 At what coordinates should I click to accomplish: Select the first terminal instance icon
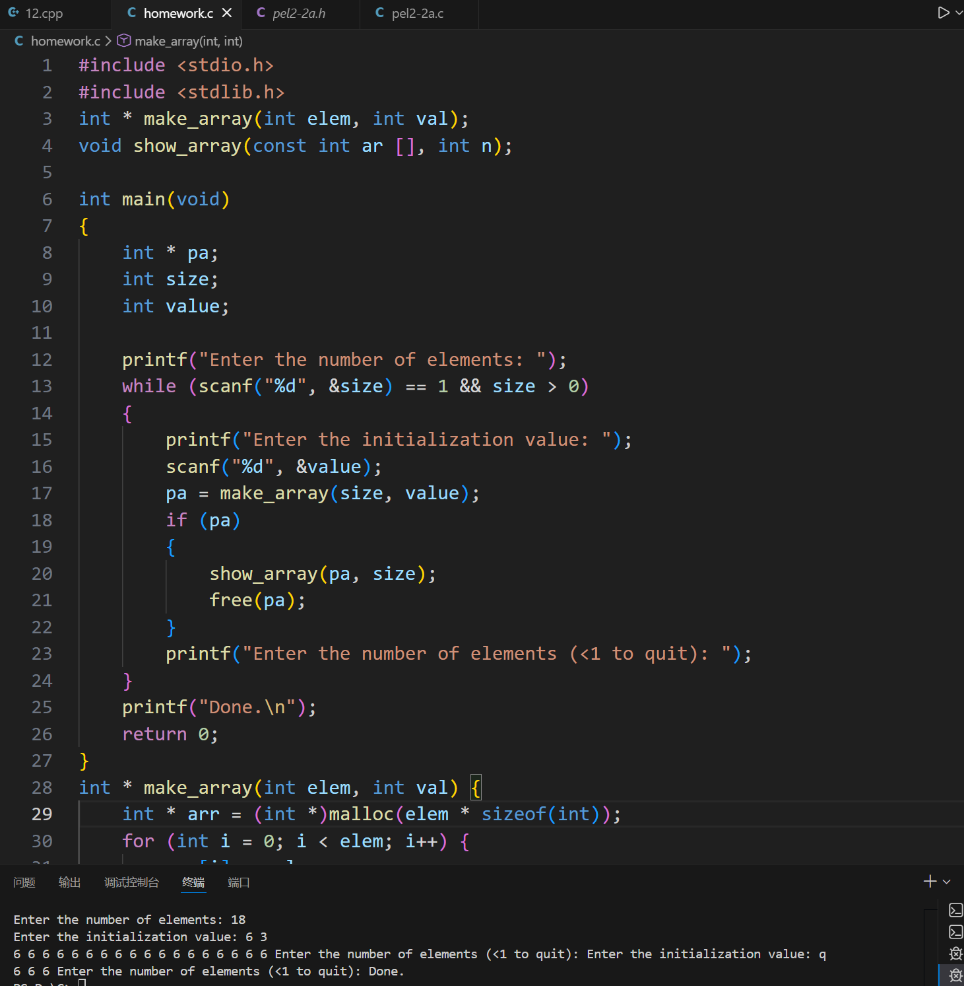[955, 910]
